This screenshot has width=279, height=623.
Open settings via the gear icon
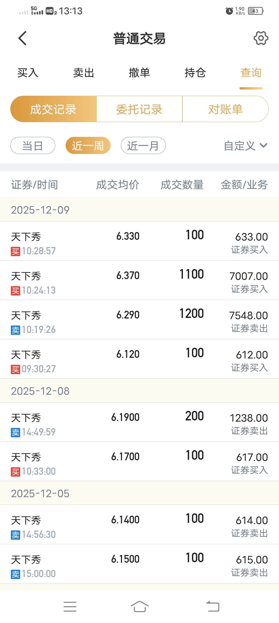[261, 38]
